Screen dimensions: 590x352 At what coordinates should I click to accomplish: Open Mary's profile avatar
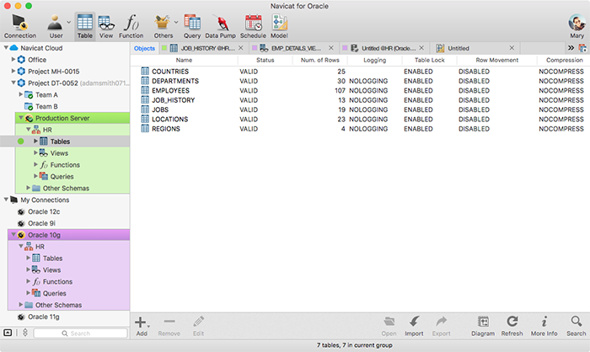point(577,24)
